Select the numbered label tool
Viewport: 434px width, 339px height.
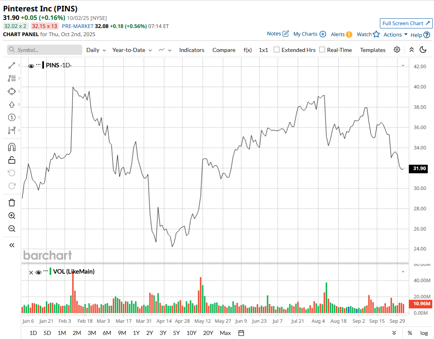coord(12,117)
